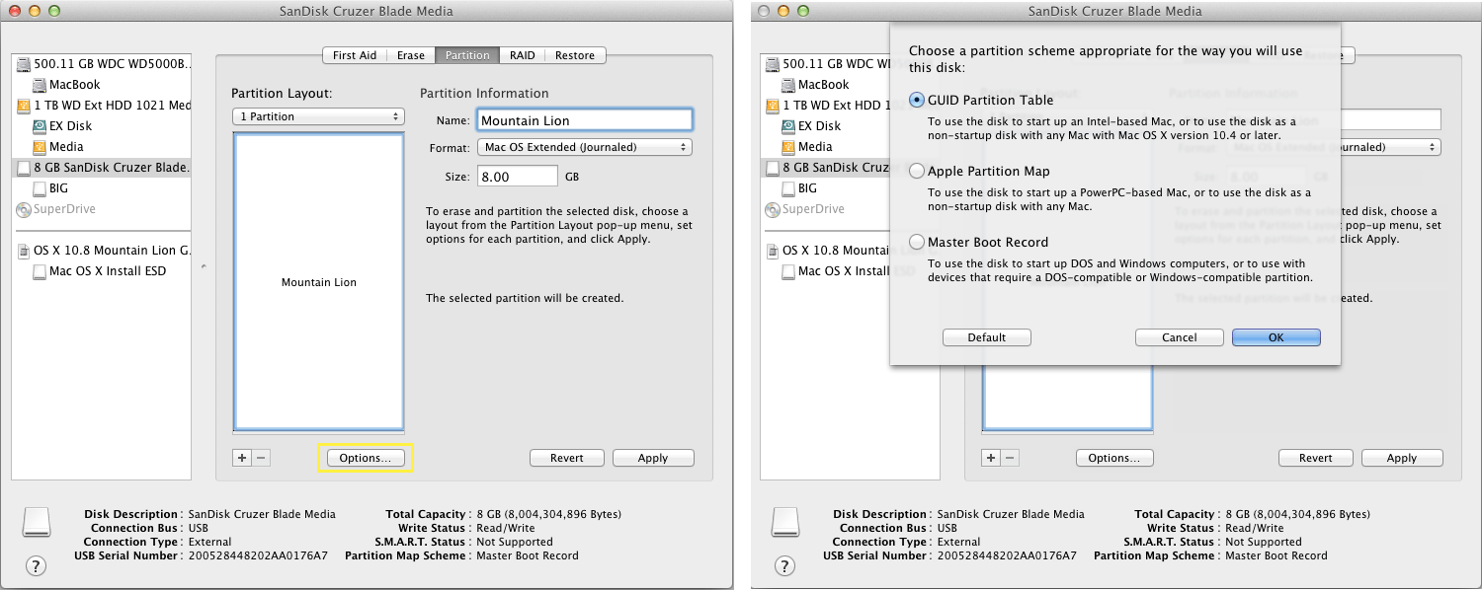Reset scheme with Default button
Viewport: 1482px width, 590px height.
pyautogui.click(x=987, y=337)
